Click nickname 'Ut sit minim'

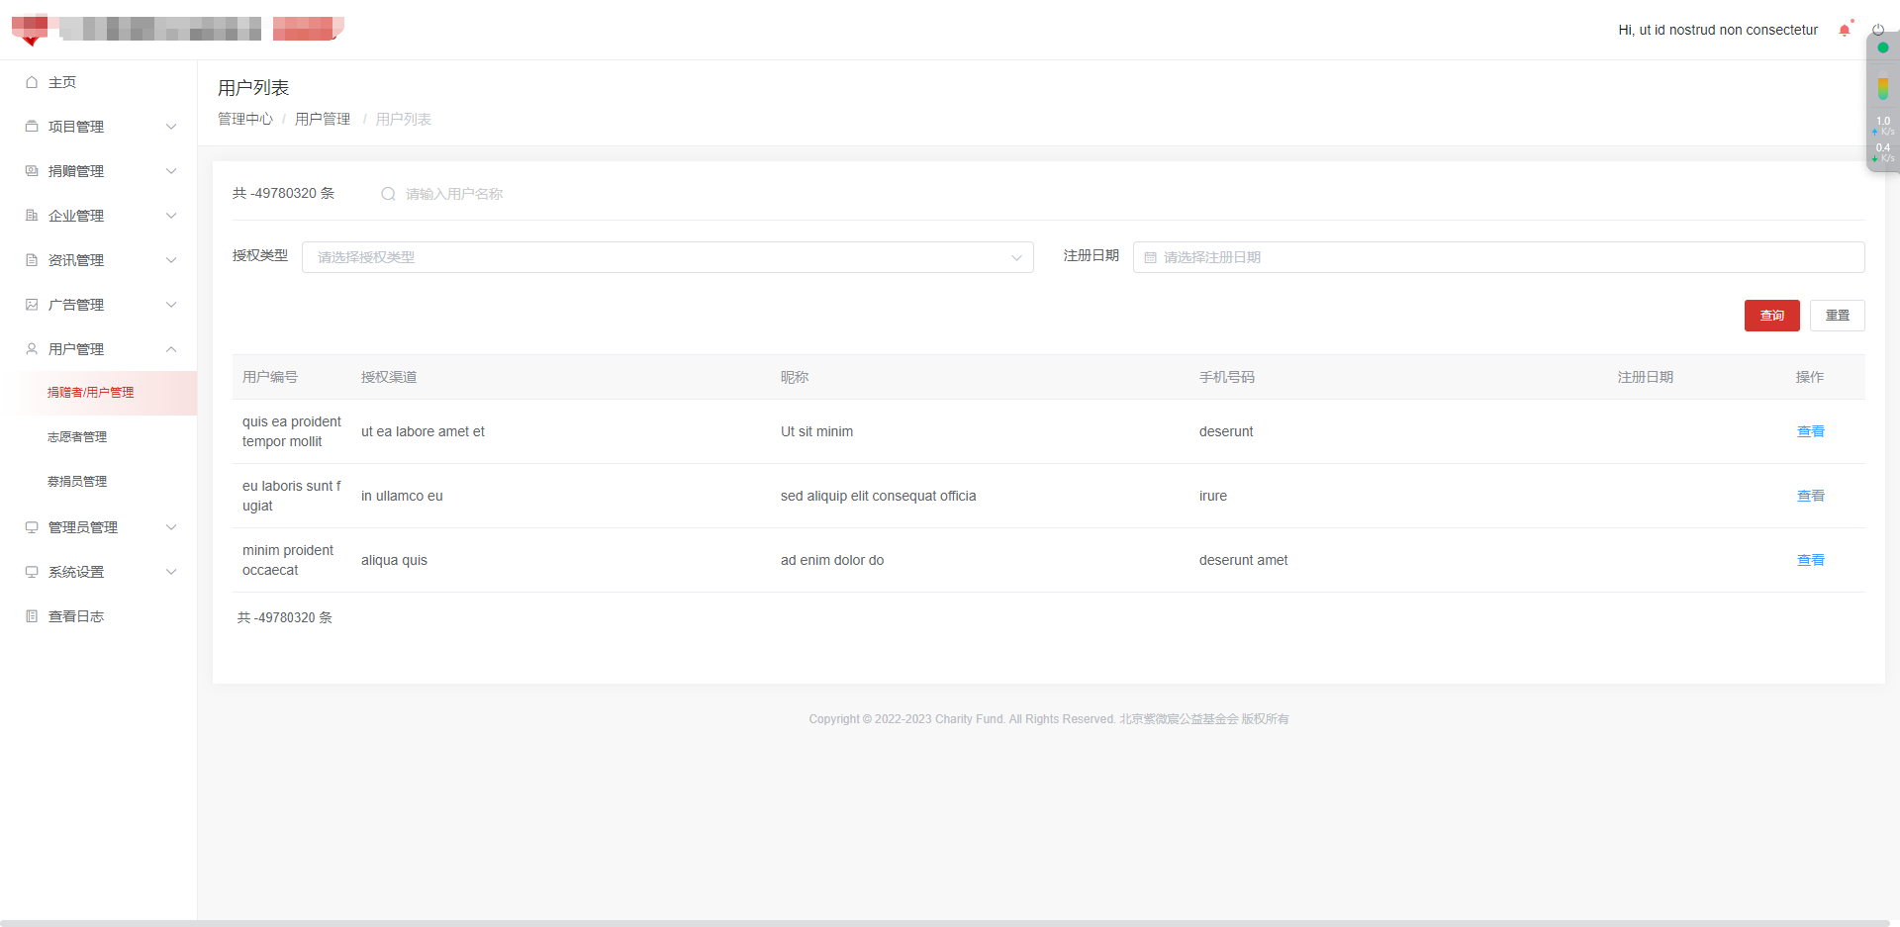816,431
